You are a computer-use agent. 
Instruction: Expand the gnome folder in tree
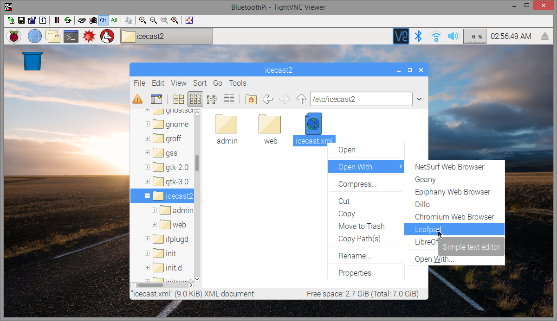tap(148, 124)
